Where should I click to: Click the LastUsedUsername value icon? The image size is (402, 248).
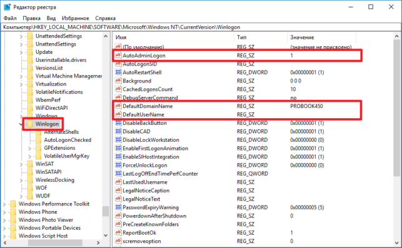click(118, 182)
